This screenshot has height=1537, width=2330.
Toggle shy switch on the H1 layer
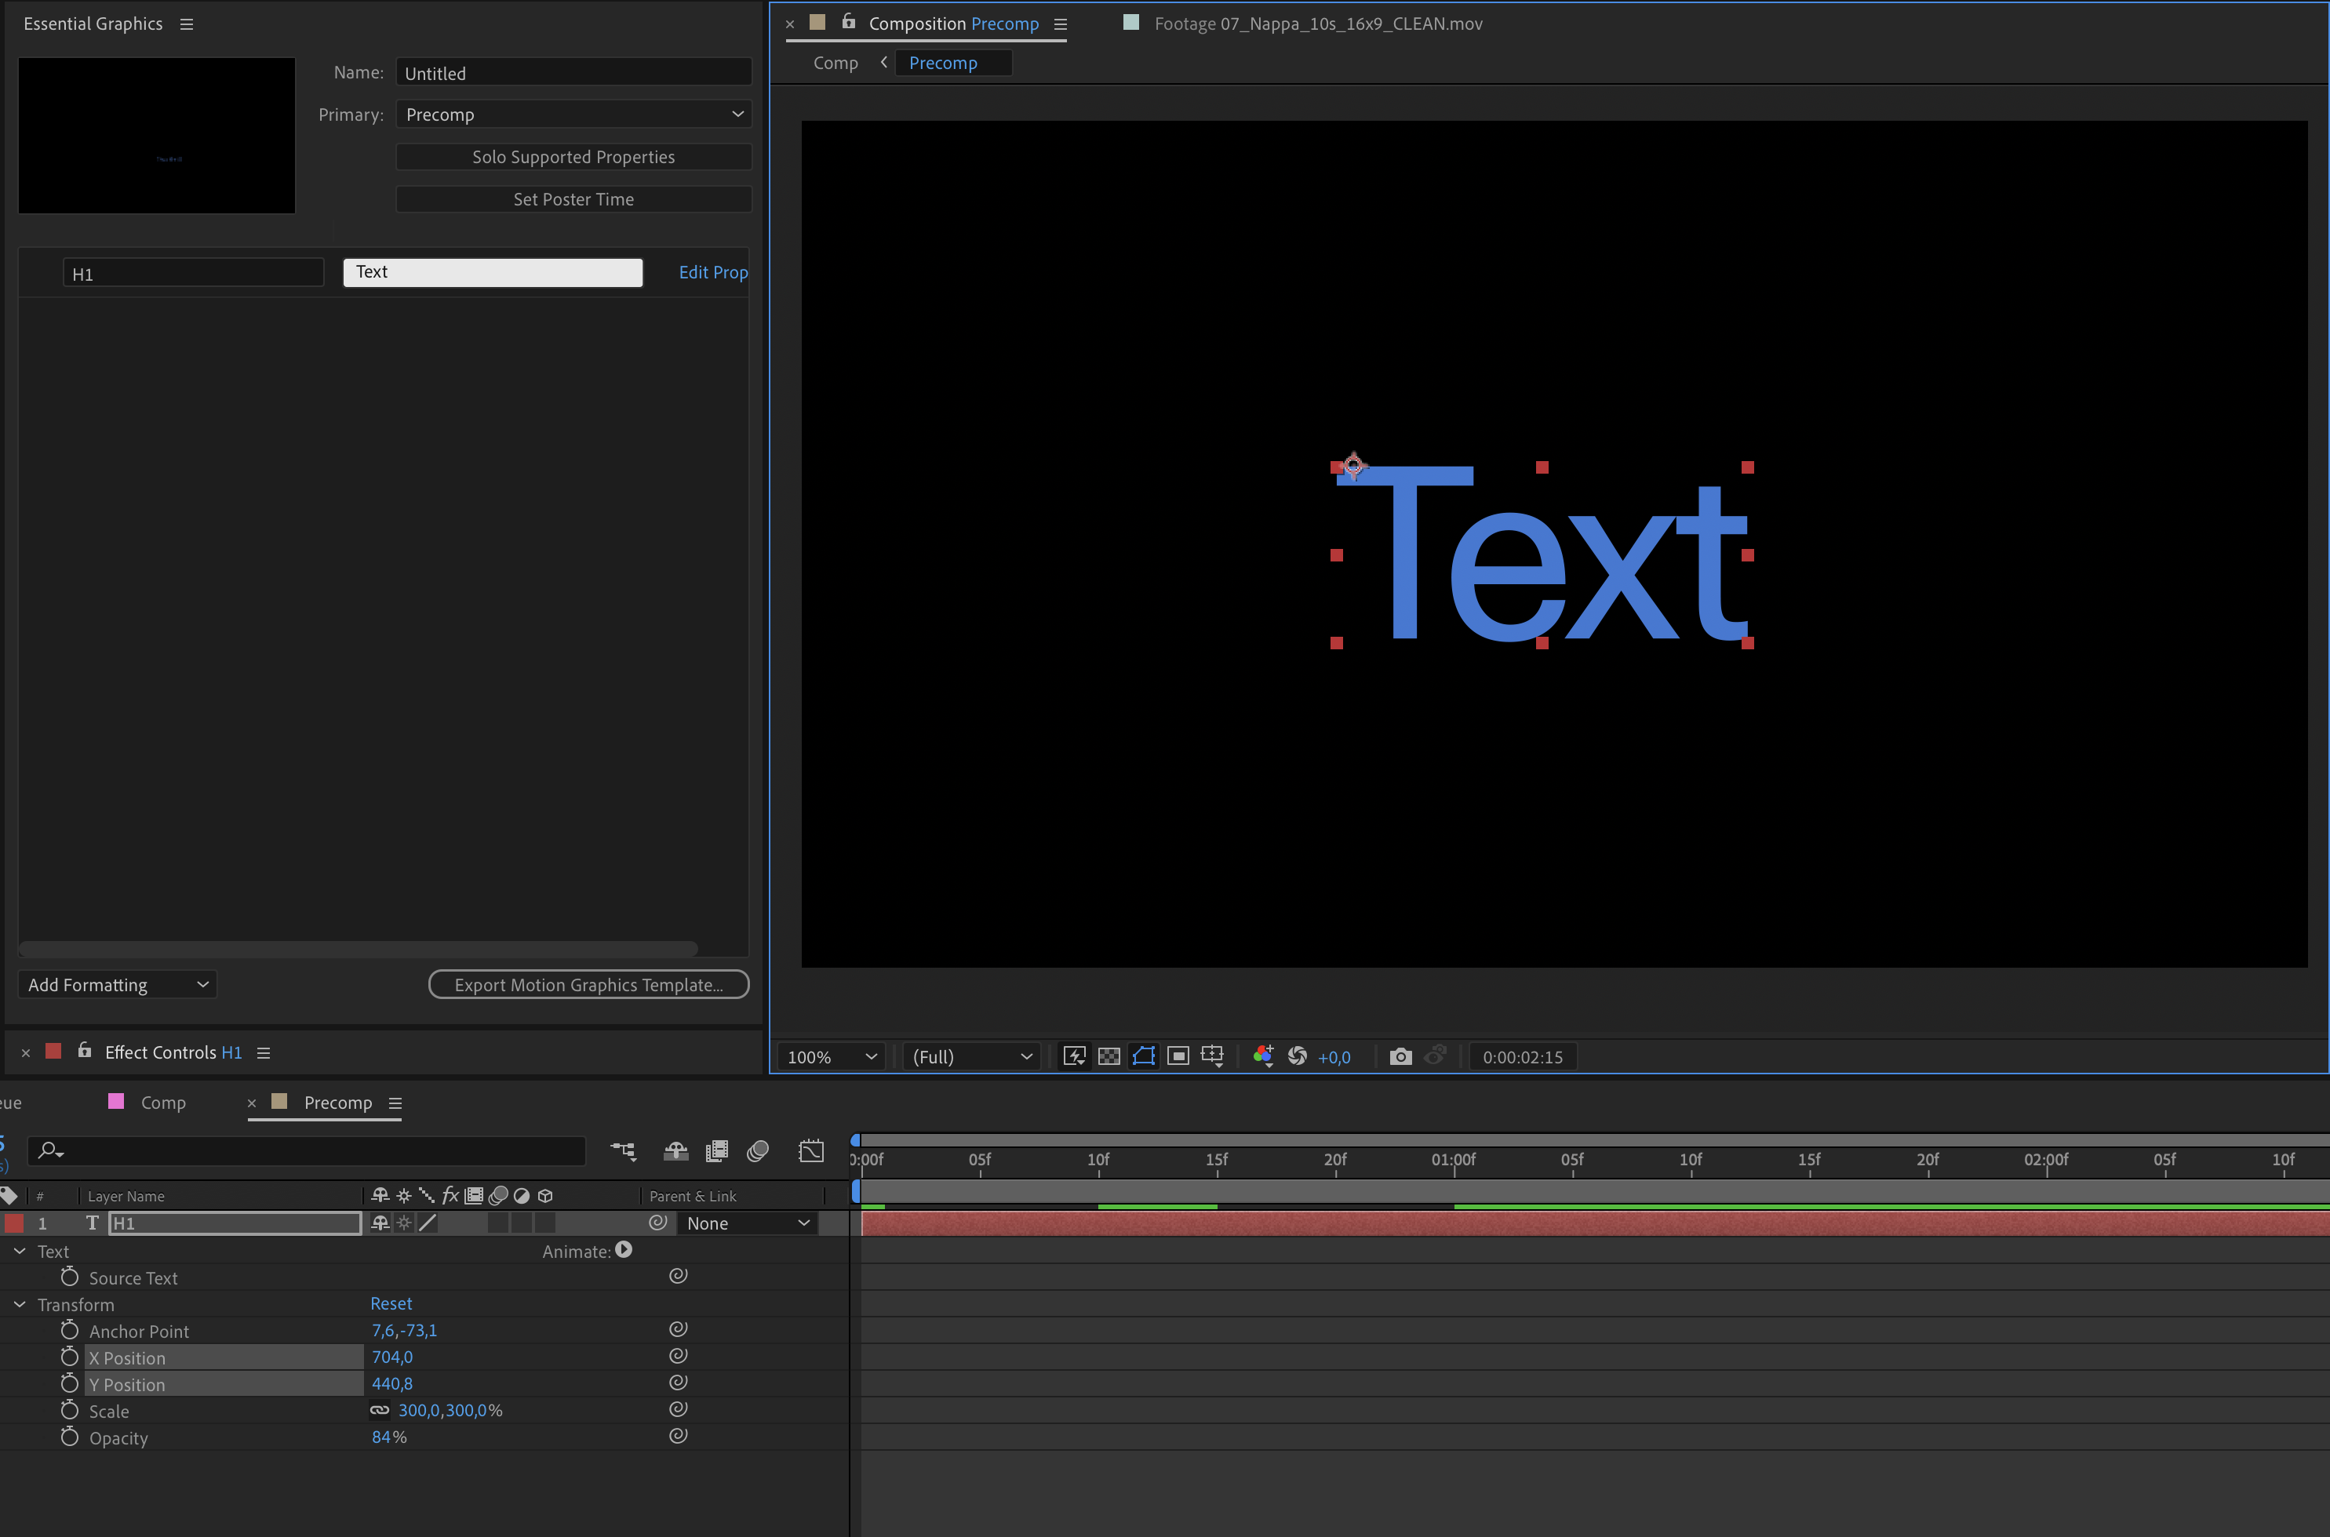[x=381, y=1223]
